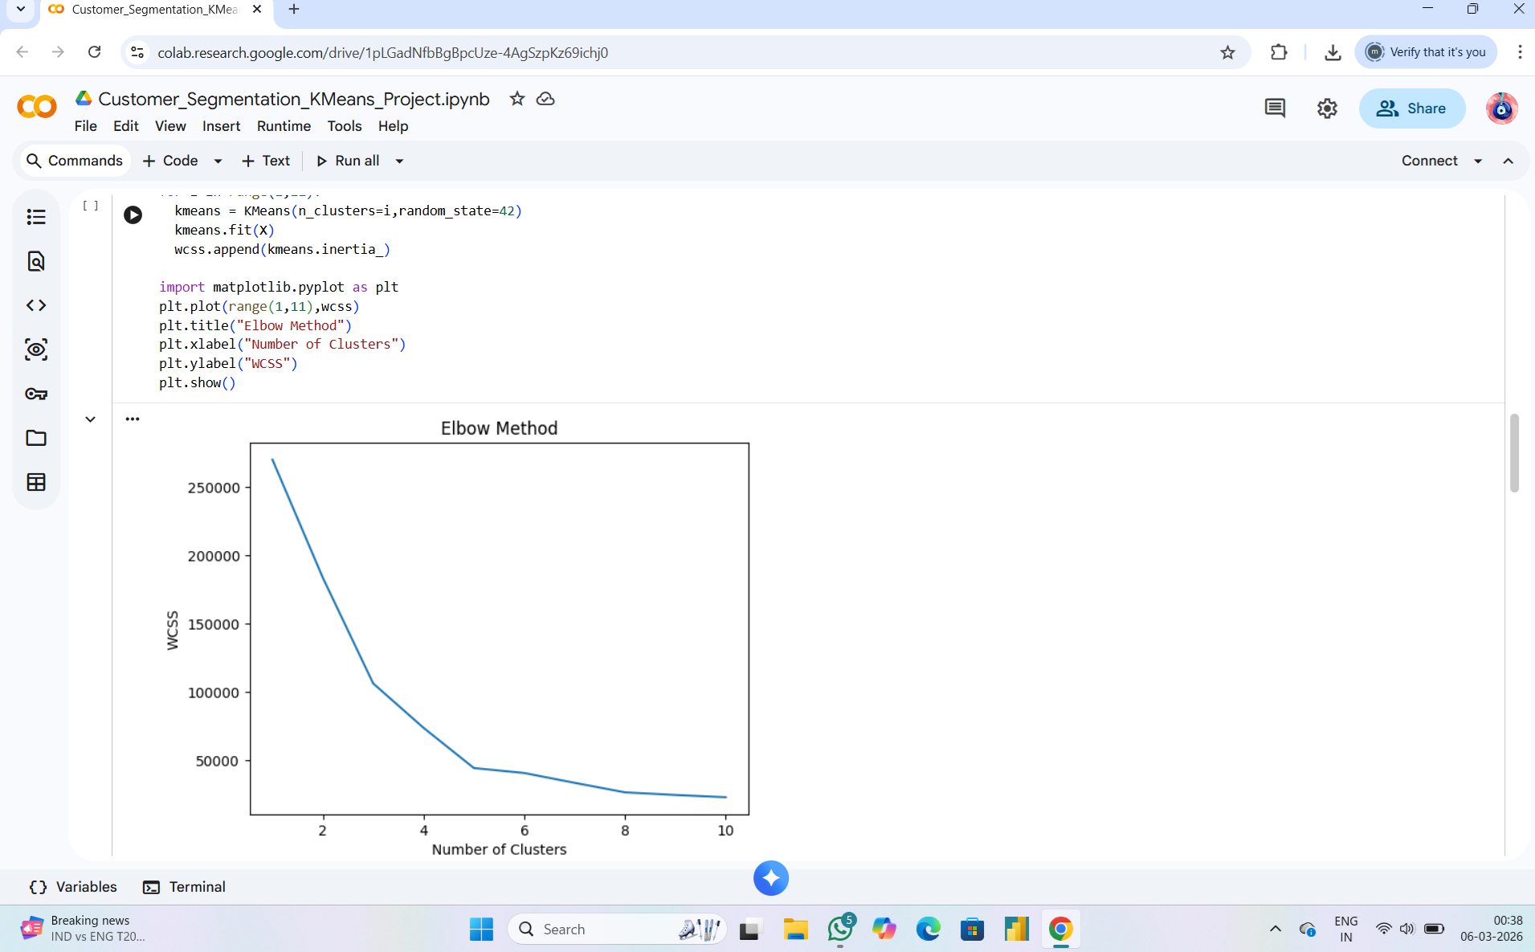The image size is (1535, 952).
Task: Open the Terminal panel at bottom
Action: pos(185,887)
